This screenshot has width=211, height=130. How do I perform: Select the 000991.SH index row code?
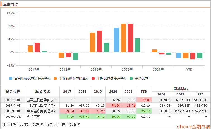pyautogui.click(x=13, y=117)
